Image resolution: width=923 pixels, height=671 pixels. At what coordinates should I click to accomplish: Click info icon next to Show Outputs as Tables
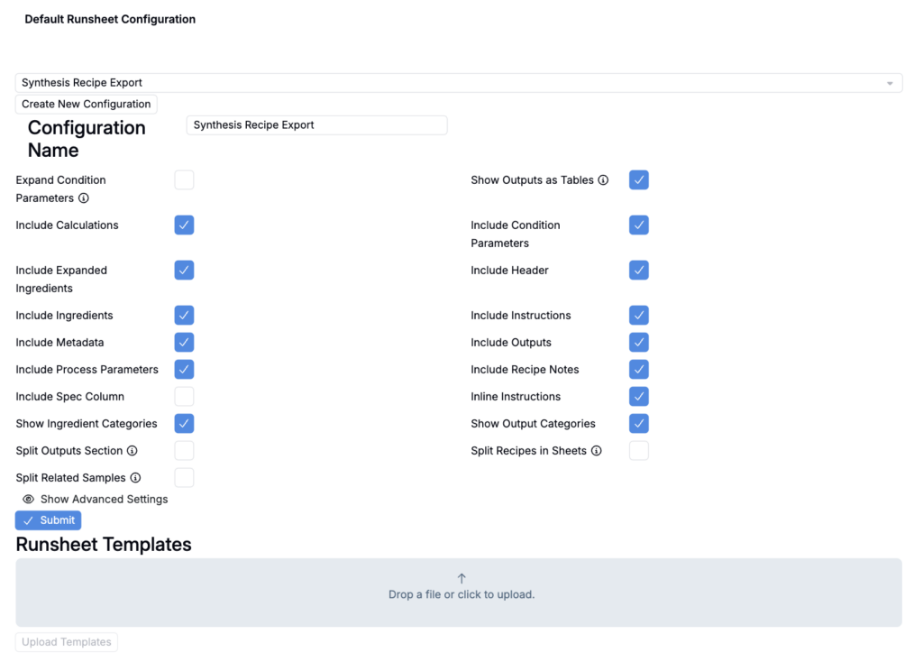(x=603, y=180)
